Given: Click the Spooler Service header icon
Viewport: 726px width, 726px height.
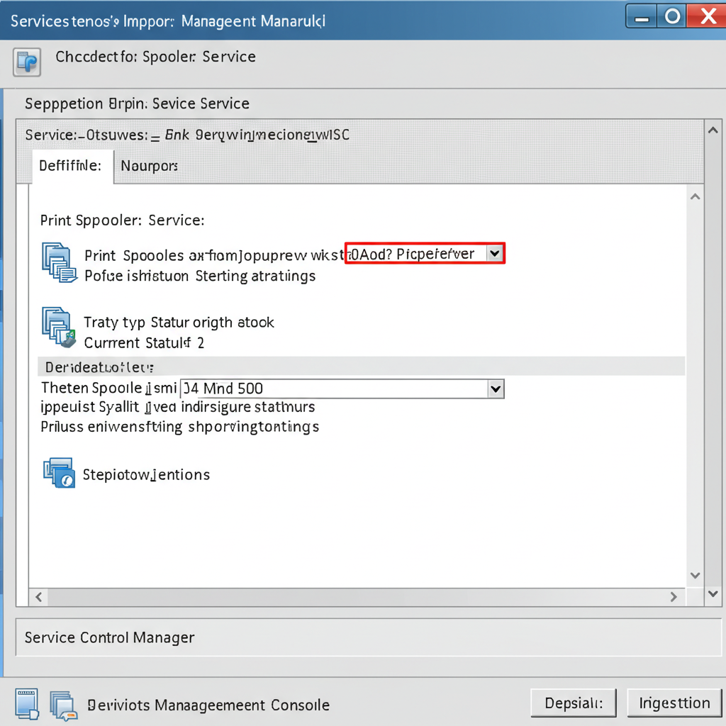Looking at the screenshot, I should (27, 62).
